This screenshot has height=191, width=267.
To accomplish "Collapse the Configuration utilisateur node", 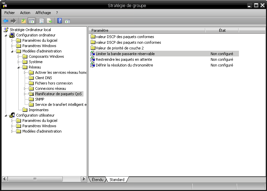I will 6,116.
